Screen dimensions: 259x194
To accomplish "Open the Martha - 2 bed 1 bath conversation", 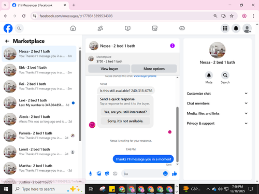I will point(39,168).
